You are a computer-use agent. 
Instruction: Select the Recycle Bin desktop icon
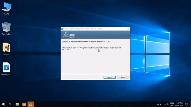point(6,29)
